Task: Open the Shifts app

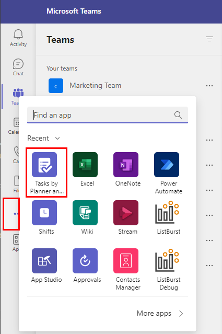Action: click(x=44, y=217)
